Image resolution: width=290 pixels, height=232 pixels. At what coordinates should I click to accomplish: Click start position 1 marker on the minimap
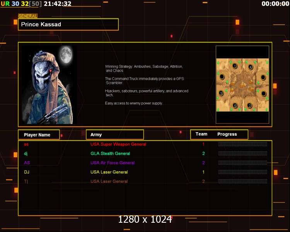(235, 66)
